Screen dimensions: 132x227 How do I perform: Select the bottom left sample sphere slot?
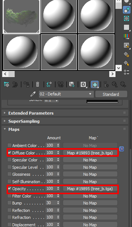coord(21,52)
